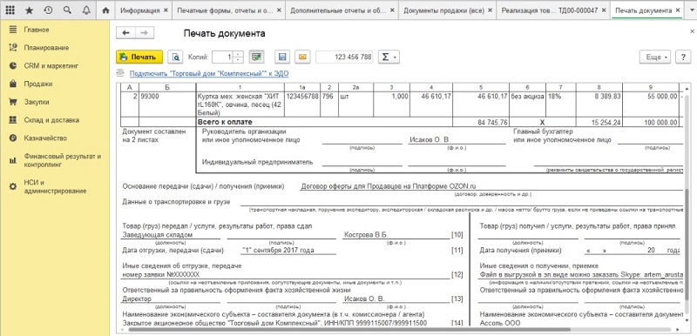Click the forward arrow navigation button
697x336 pixels.
coord(145,33)
